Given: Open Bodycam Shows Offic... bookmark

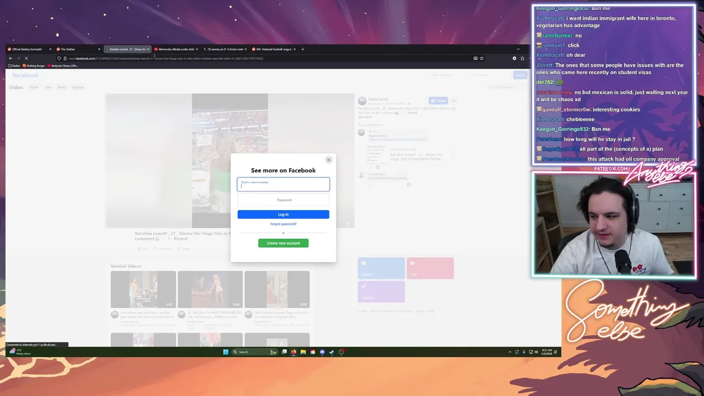Looking at the screenshot, I should [64, 65].
